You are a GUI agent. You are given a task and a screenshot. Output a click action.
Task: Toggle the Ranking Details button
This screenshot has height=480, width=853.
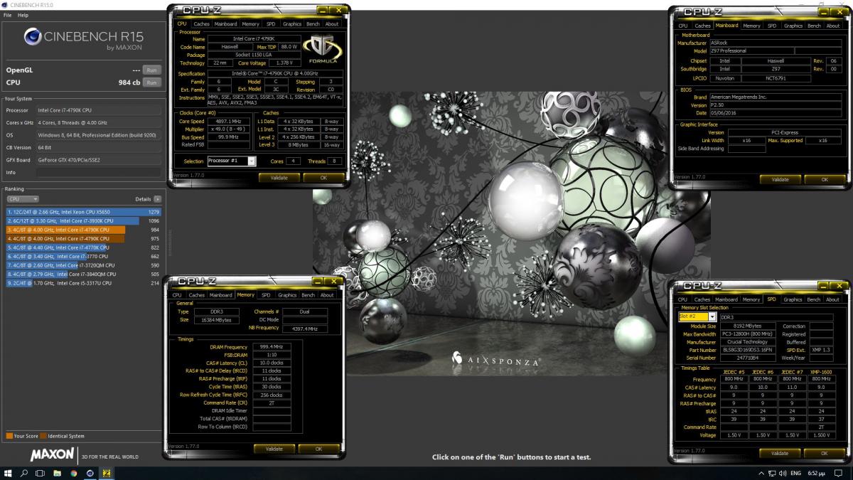tap(157, 199)
